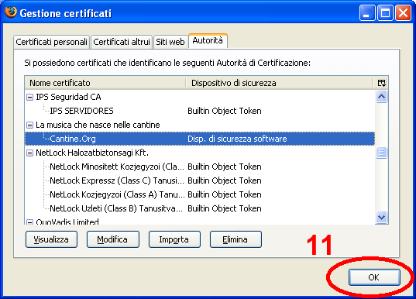This screenshot has width=416, height=299.
Task: Click the Modifica button
Action: 113,239
